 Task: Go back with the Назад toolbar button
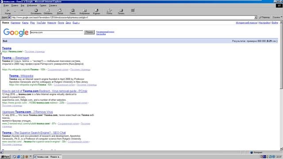(8, 11)
